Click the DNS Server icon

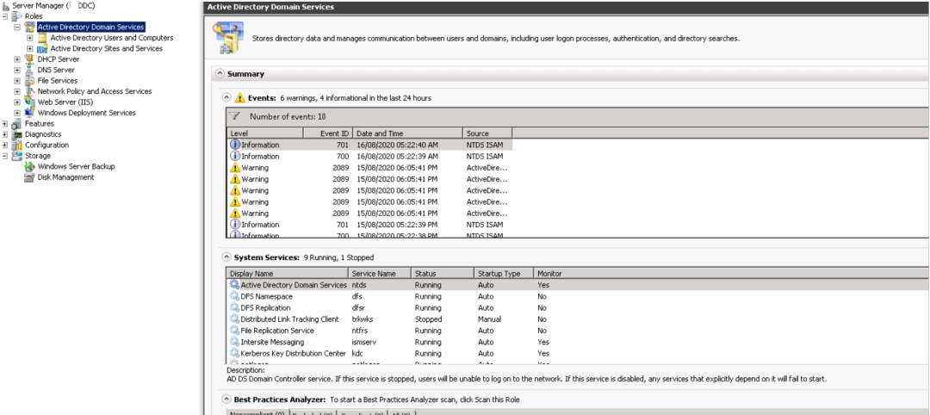click(x=29, y=70)
